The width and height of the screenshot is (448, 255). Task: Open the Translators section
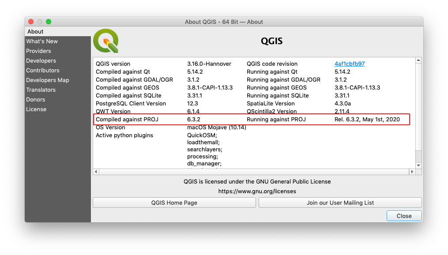(41, 90)
